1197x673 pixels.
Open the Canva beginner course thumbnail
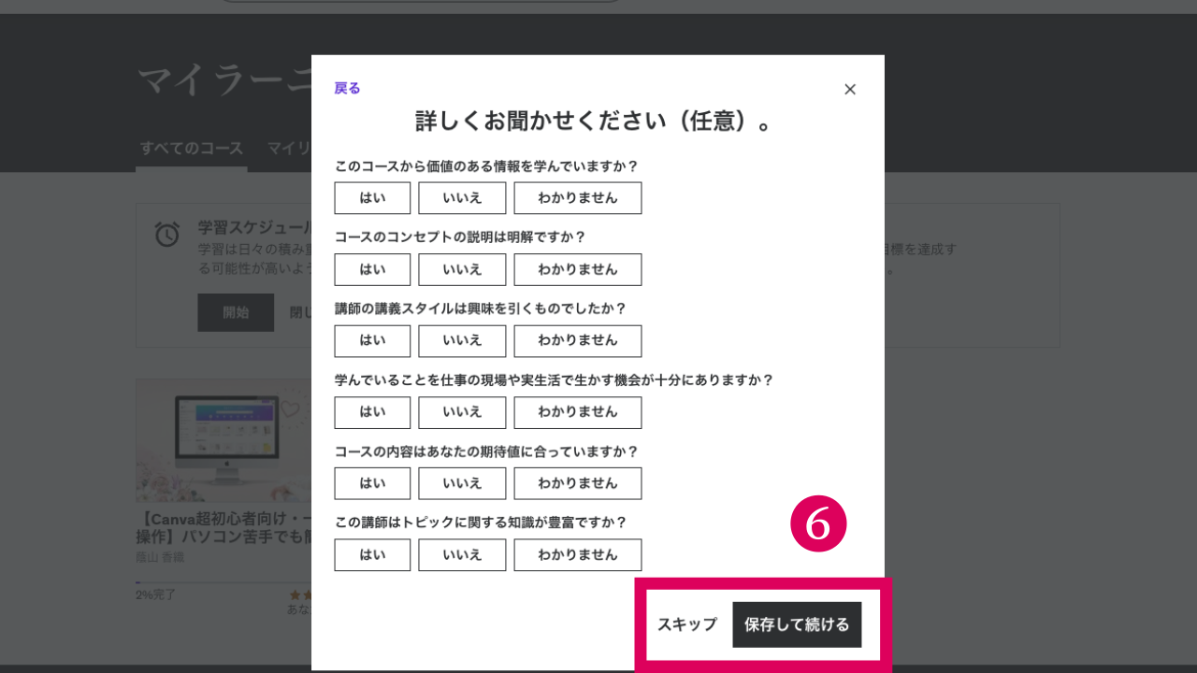tap(224, 439)
